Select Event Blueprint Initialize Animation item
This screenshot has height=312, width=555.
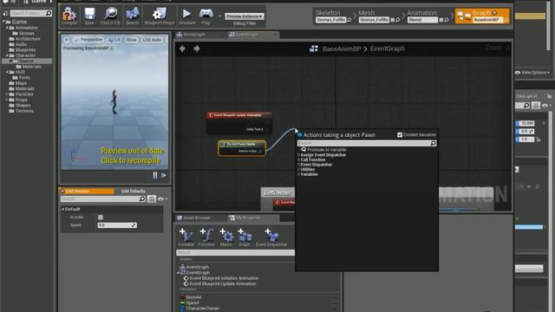(x=224, y=278)
